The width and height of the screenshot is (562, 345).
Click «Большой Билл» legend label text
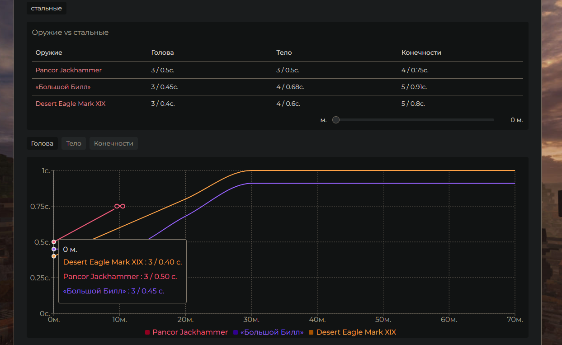[272, 332]
